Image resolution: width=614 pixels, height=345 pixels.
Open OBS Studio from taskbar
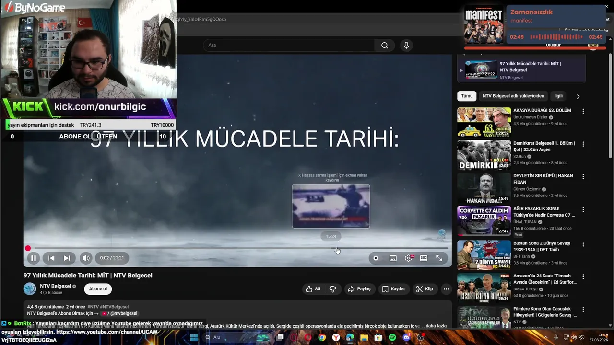point(421,337)
